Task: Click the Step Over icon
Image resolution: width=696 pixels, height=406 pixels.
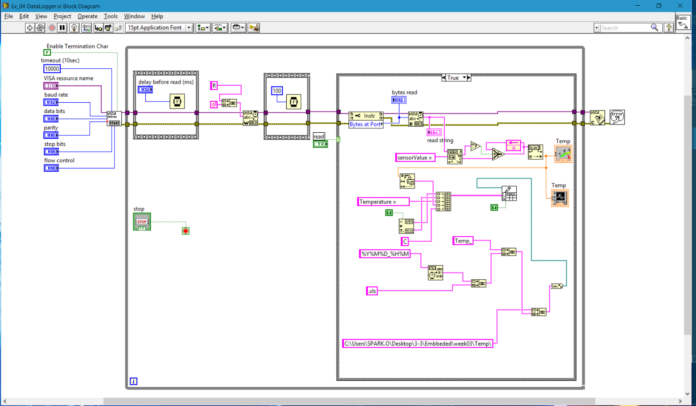Action: pos(107,27)
